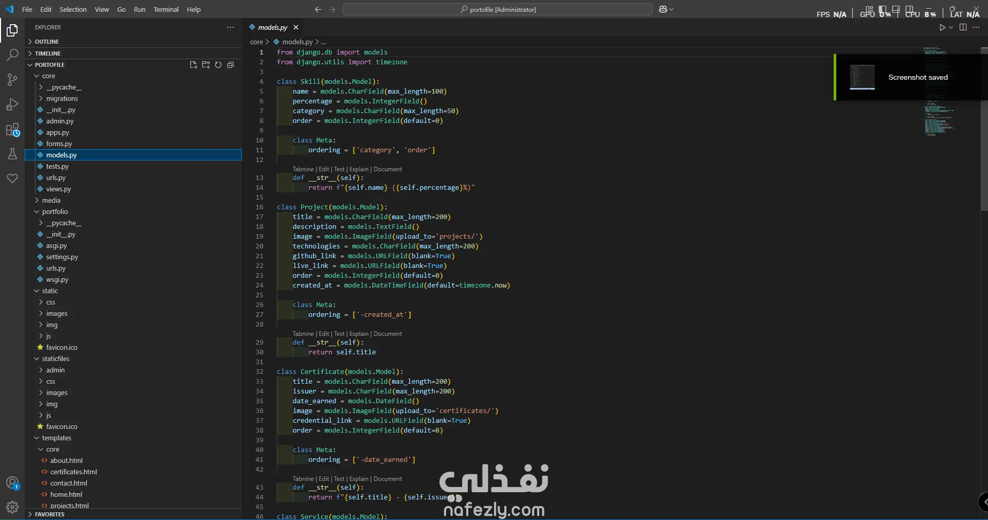Open the Explorer view in activity bar
The height and width of the screenshot is (520, 988).
click(x=12, y=31)
